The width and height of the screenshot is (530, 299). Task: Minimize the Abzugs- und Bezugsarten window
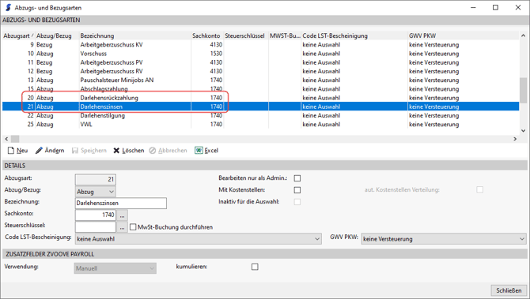473,7
